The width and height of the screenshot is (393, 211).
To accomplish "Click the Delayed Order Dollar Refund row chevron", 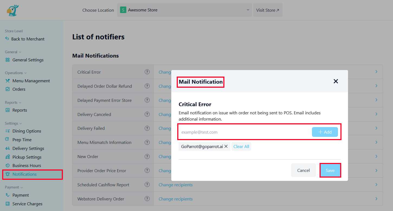I will click(x=376, y=86).
